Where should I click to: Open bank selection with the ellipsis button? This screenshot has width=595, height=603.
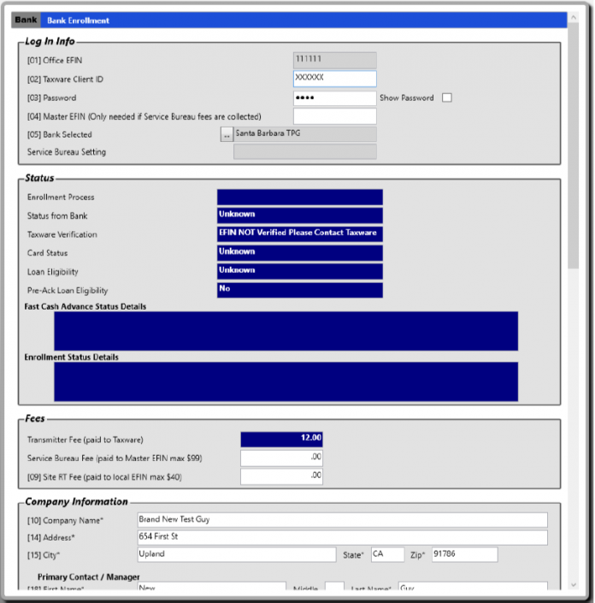tap(227, 134)
